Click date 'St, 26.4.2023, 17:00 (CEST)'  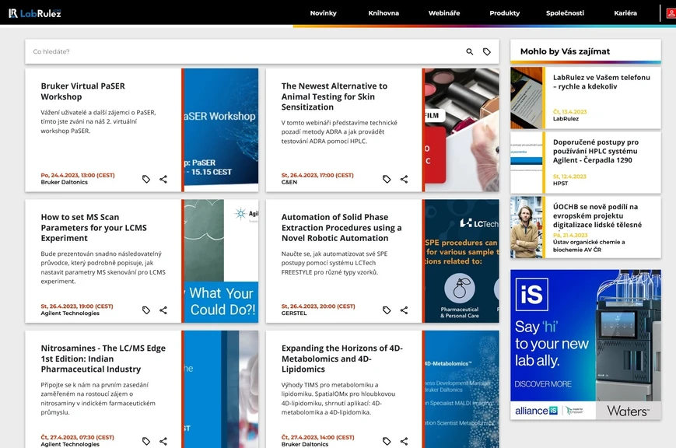click(317, 175)
